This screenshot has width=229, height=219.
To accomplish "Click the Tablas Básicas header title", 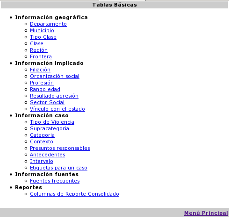I will 114,5.
